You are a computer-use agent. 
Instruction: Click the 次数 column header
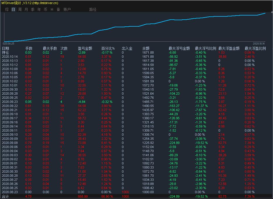pyautogui.click(x=64, y=48)
